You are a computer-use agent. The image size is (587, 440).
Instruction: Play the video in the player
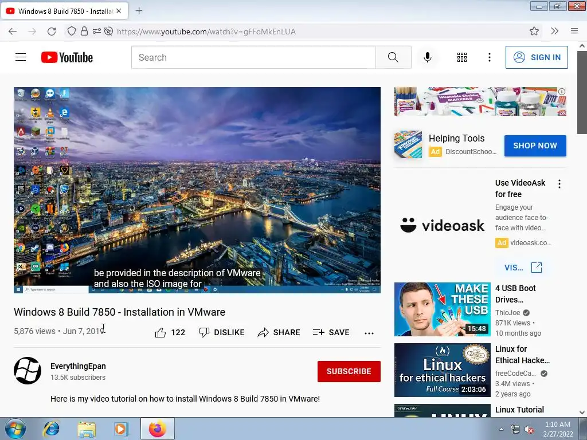(x=197, y=190)
